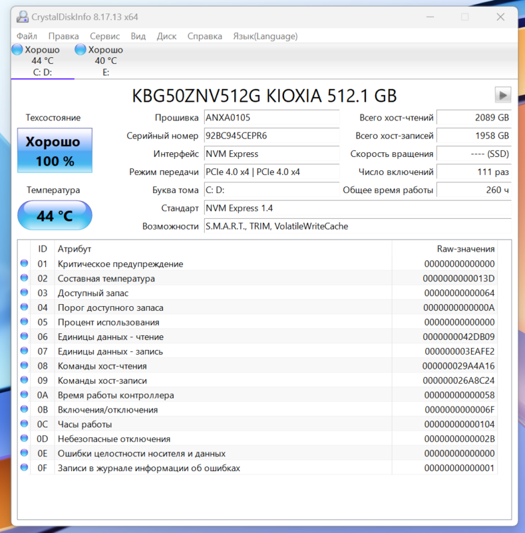This screenshot has height=533, width=525.
Task: Click the Хорошо 100 % health status button
Action: pyautogui.click(x=55, y=151)
